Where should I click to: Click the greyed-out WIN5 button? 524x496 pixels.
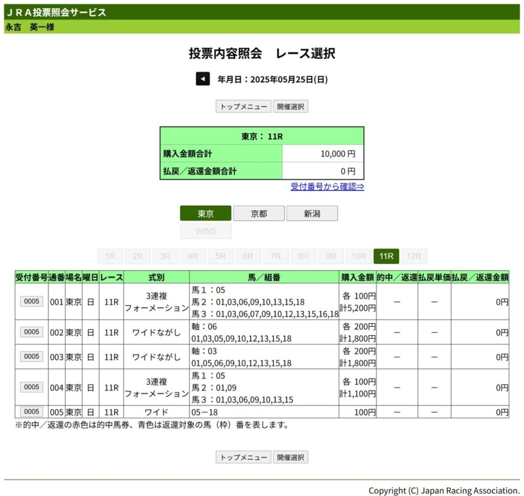click(x=206, y=231)
